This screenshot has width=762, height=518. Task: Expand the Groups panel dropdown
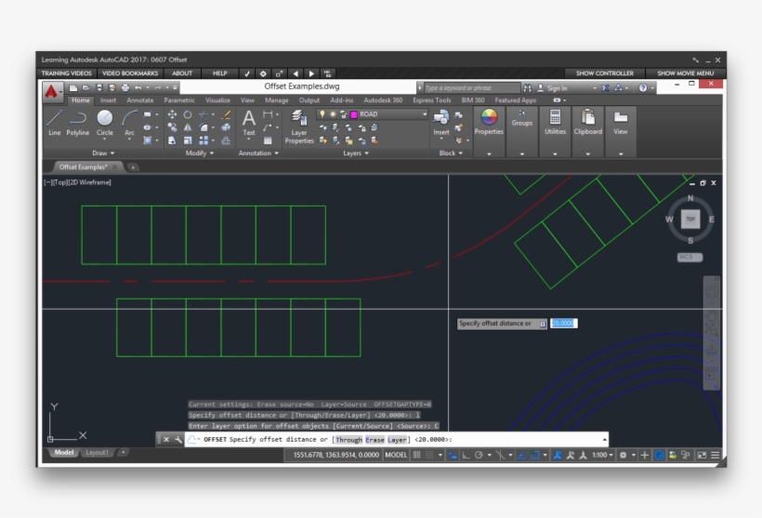tap(522, 153)
